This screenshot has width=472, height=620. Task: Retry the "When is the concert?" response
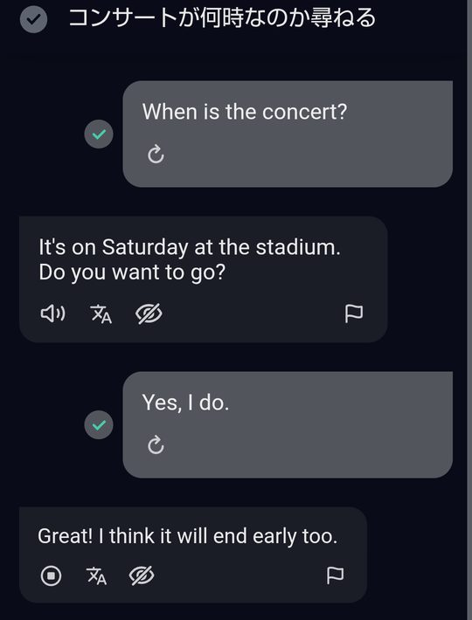pyautogui.click(x=156, y=155)
